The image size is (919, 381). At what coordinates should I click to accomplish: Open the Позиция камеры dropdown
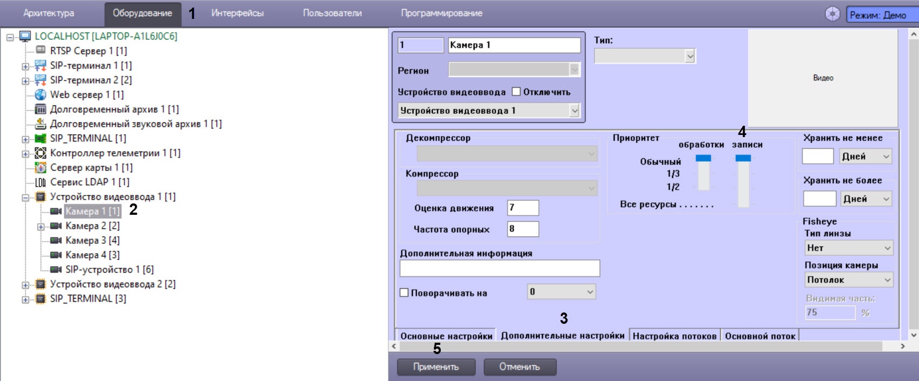(848, 280)
